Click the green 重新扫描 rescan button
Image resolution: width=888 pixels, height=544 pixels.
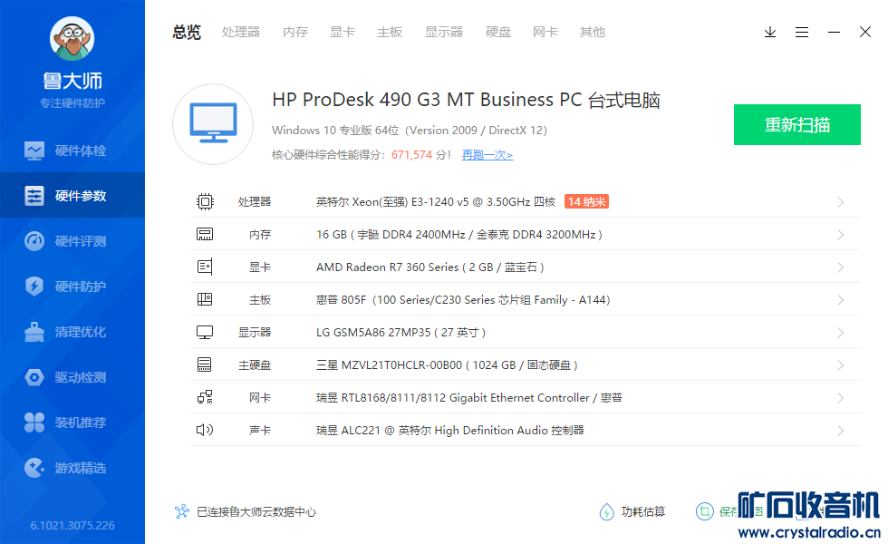797,125
